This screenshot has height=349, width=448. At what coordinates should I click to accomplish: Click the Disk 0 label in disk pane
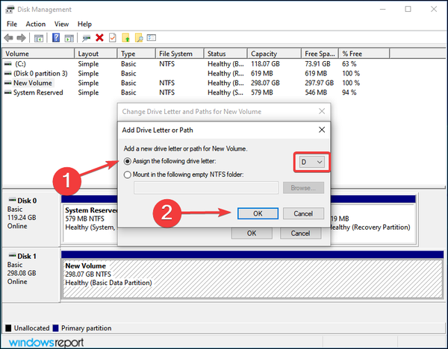point(27,201)
